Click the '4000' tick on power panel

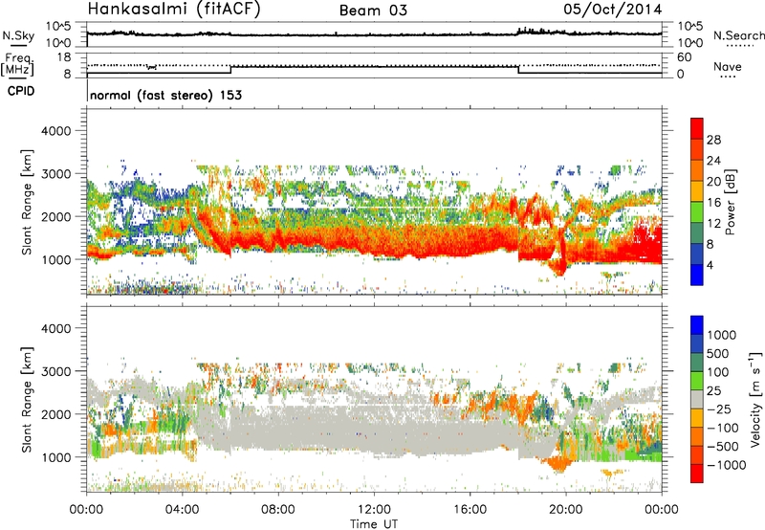(x=56, y=131)
